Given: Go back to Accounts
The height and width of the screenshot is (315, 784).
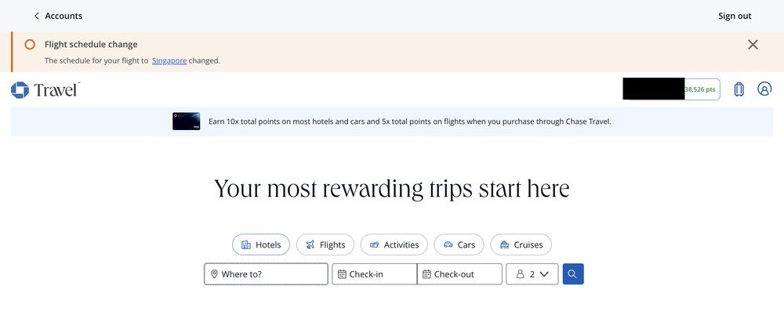Looking at the screenshot, I should coord(58,16).
